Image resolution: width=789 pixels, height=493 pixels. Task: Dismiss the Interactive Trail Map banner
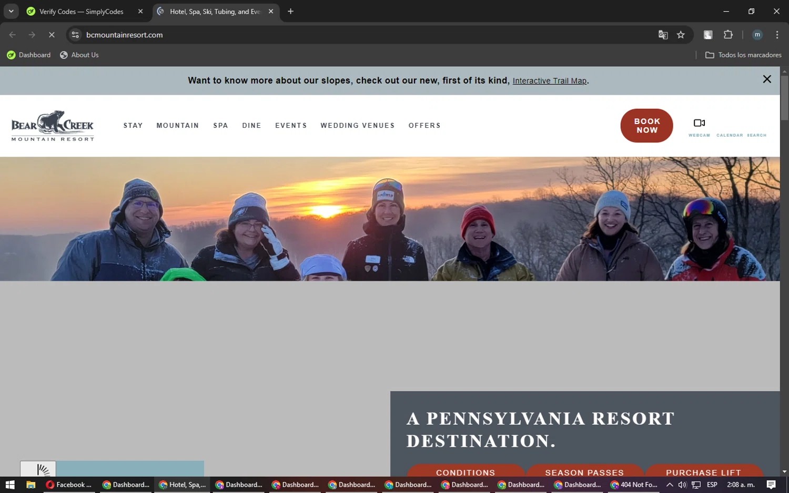click(767, 79)
